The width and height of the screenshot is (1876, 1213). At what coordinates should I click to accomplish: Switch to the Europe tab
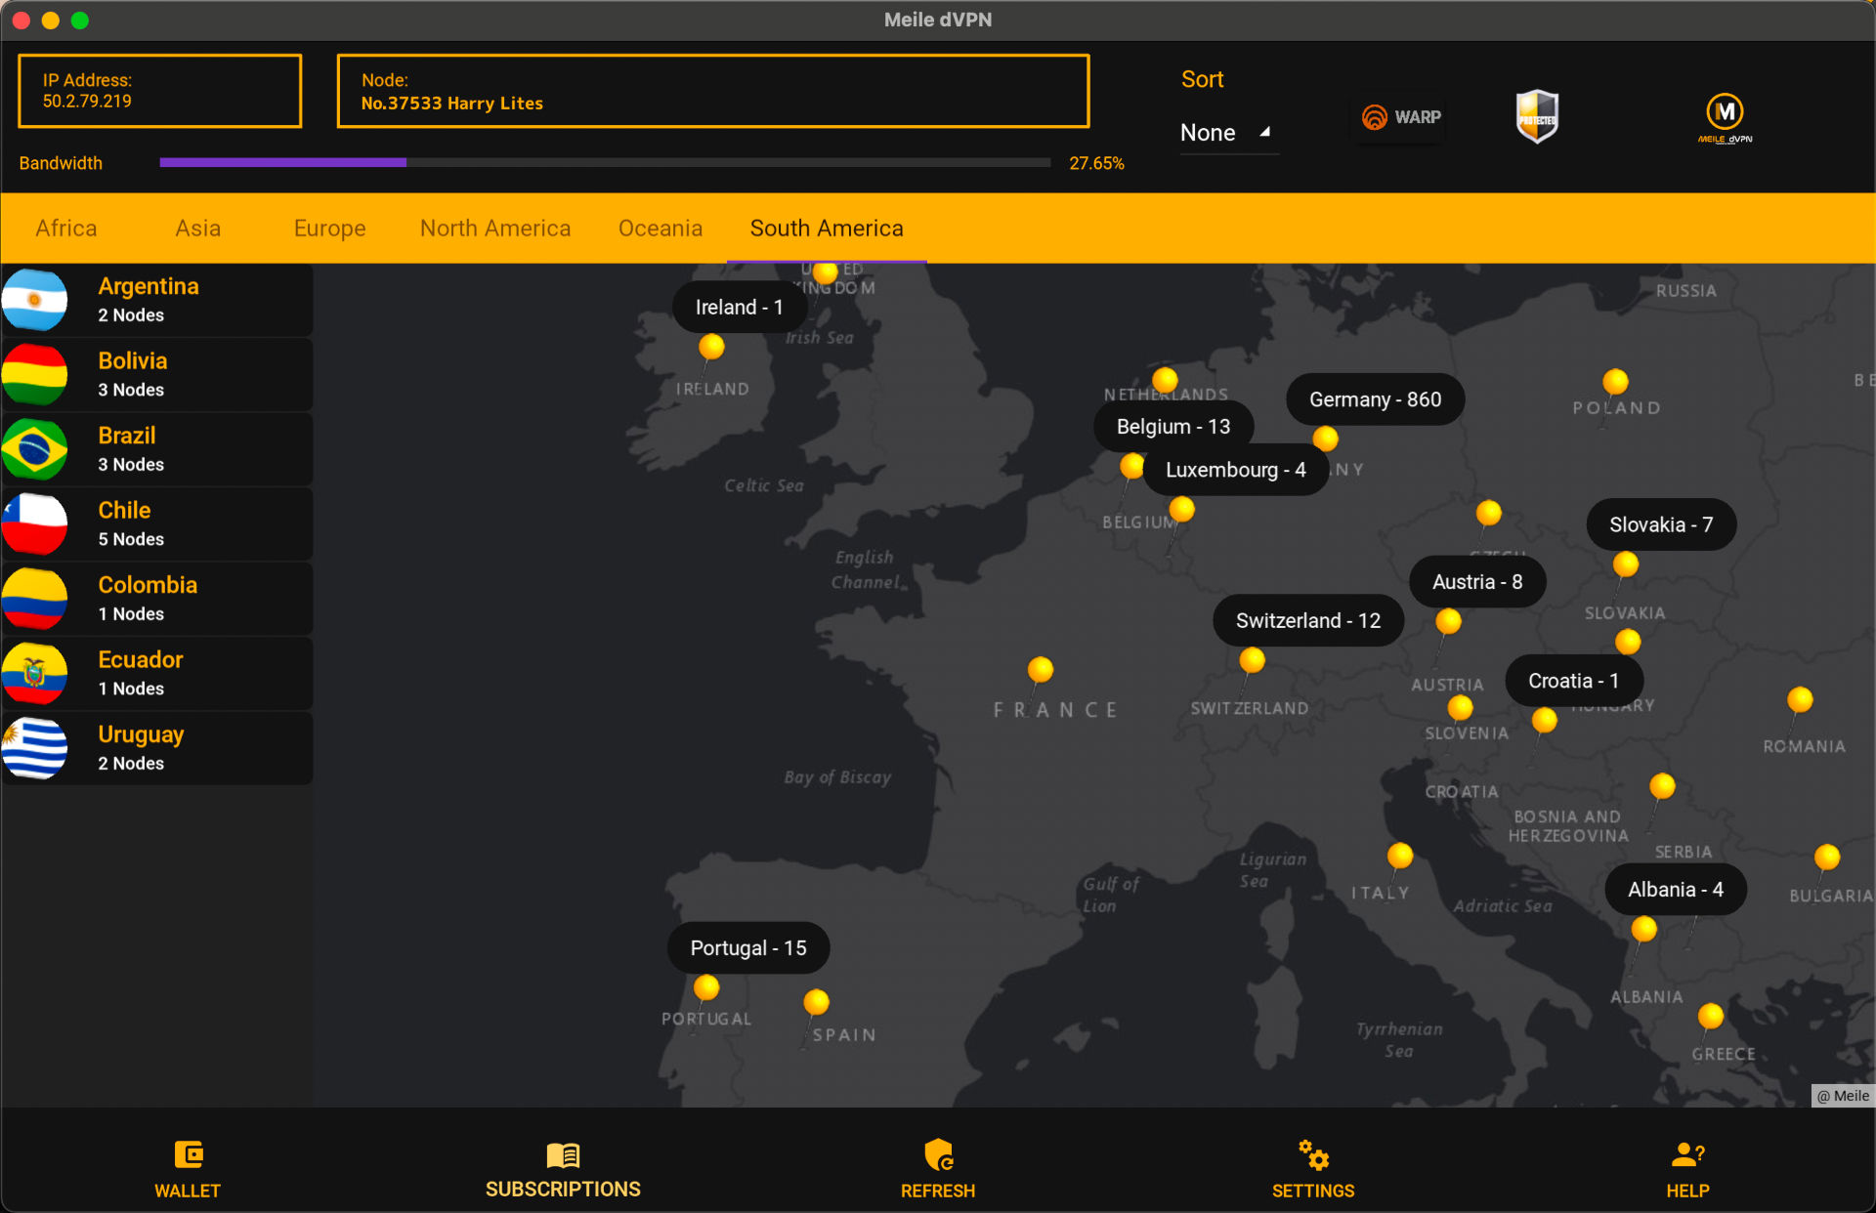tap(329, 229)
